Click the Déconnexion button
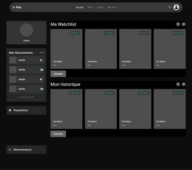Image resolution: width=192 pixels, height=170 pixels. coord(26,149)
